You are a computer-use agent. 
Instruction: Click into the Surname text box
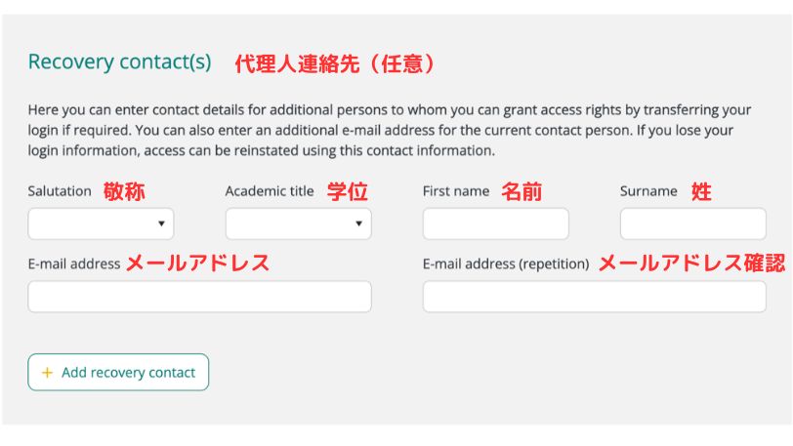click(x=692, y=224)
